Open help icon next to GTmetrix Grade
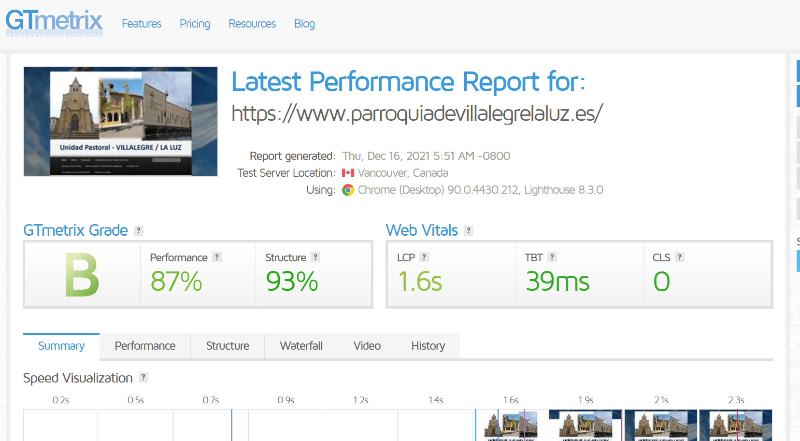800x441 pixels. click(x=139, y=230)
